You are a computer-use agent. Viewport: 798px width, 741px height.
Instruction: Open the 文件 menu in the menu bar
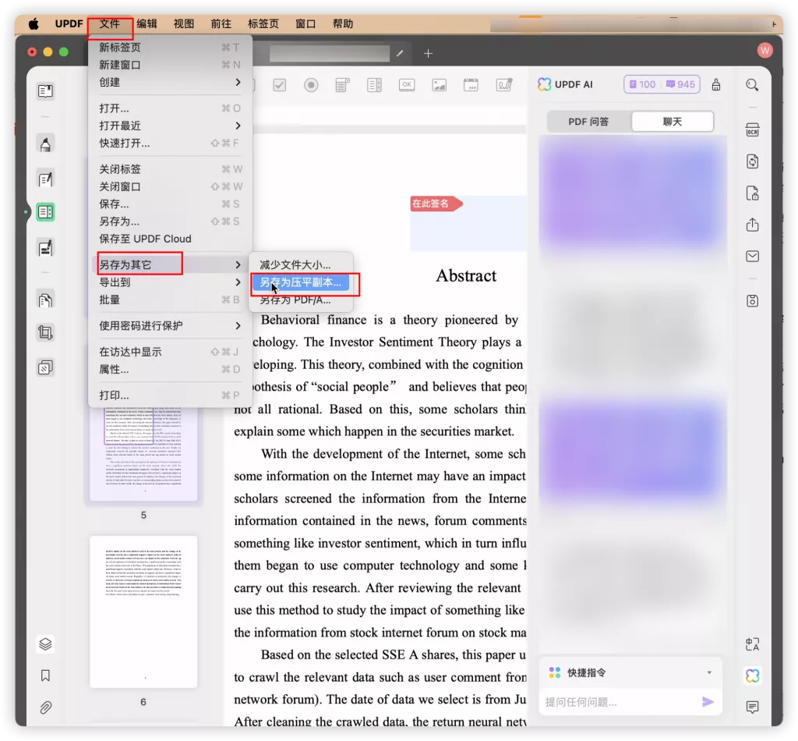point(109,24)
